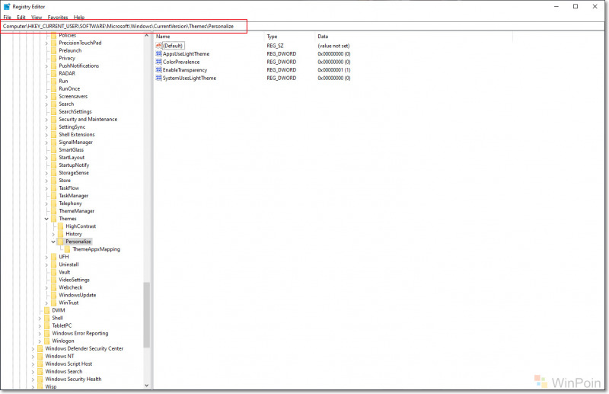This screenshot has width=609, height=394.
Task: Click the ThemeAppxMapping folder icon
Action: click(67, 249)
